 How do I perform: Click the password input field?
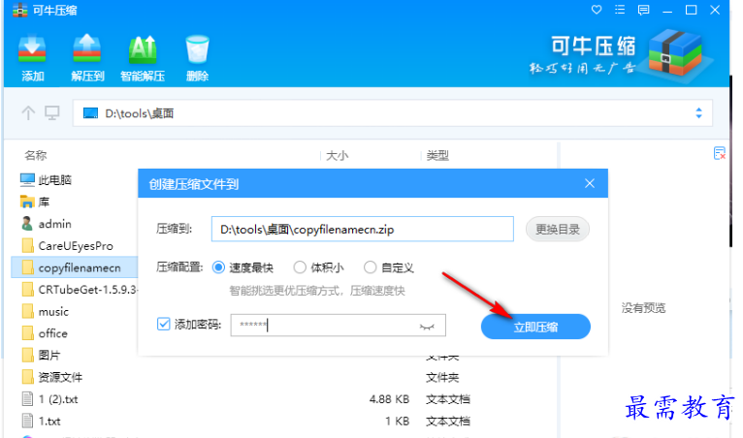coord(338,326)
